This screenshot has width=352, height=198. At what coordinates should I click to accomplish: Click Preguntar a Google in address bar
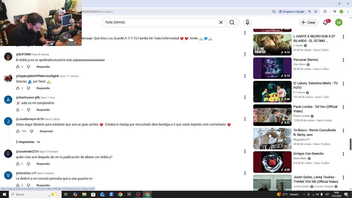pos(291,12)
